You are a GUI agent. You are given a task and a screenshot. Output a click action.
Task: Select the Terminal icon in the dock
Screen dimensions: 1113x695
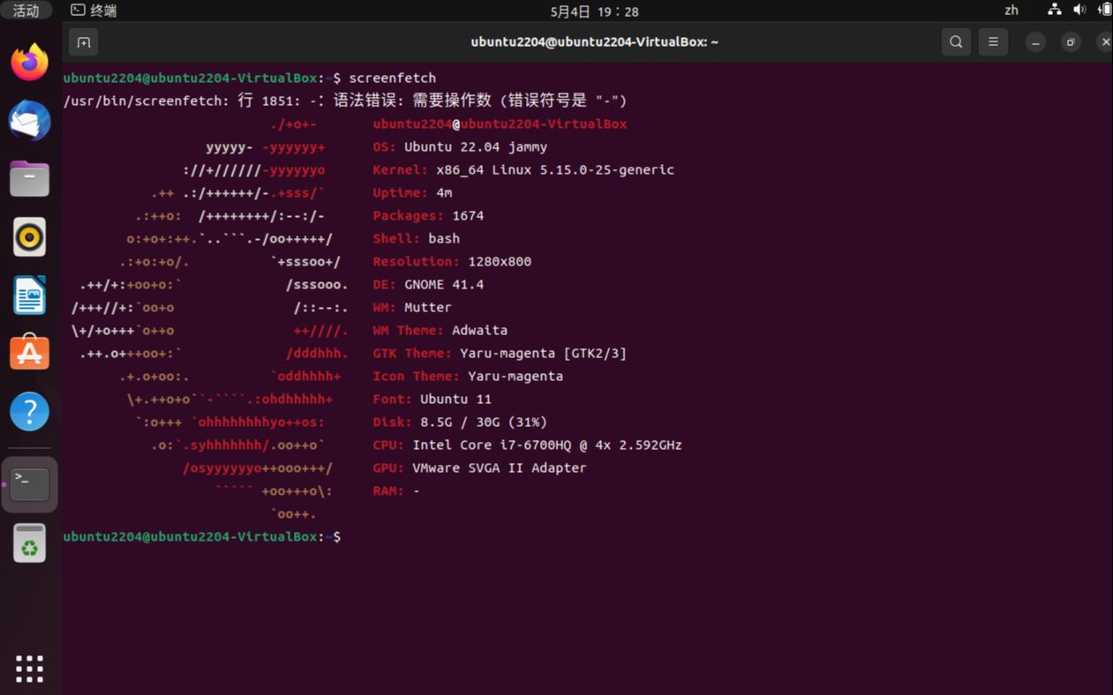[29, 483]
